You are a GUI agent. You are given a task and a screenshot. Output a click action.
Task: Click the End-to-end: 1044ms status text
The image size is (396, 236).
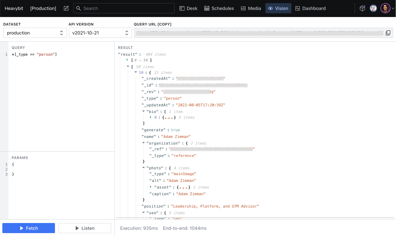(x=185, y=228)
